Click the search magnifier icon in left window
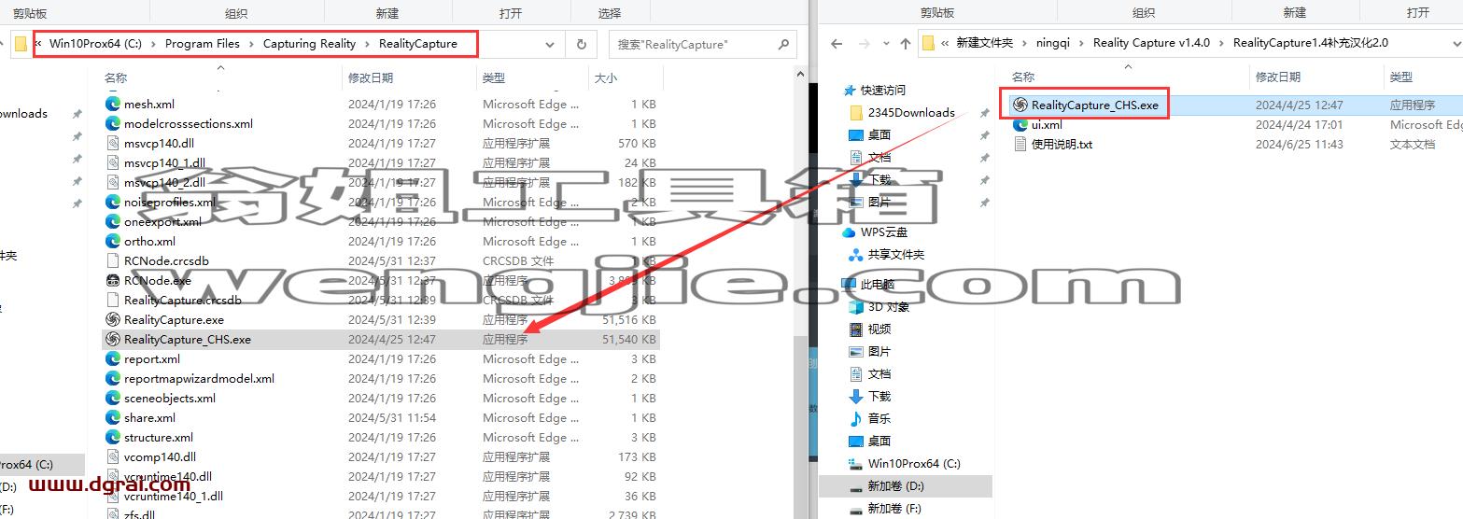The image size is (1463, 519). pyautogui.click(x=784, y=44)
